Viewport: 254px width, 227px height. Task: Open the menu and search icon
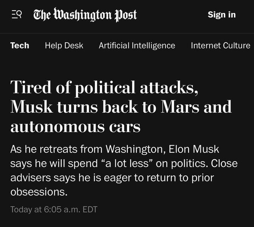pos(16,15)
